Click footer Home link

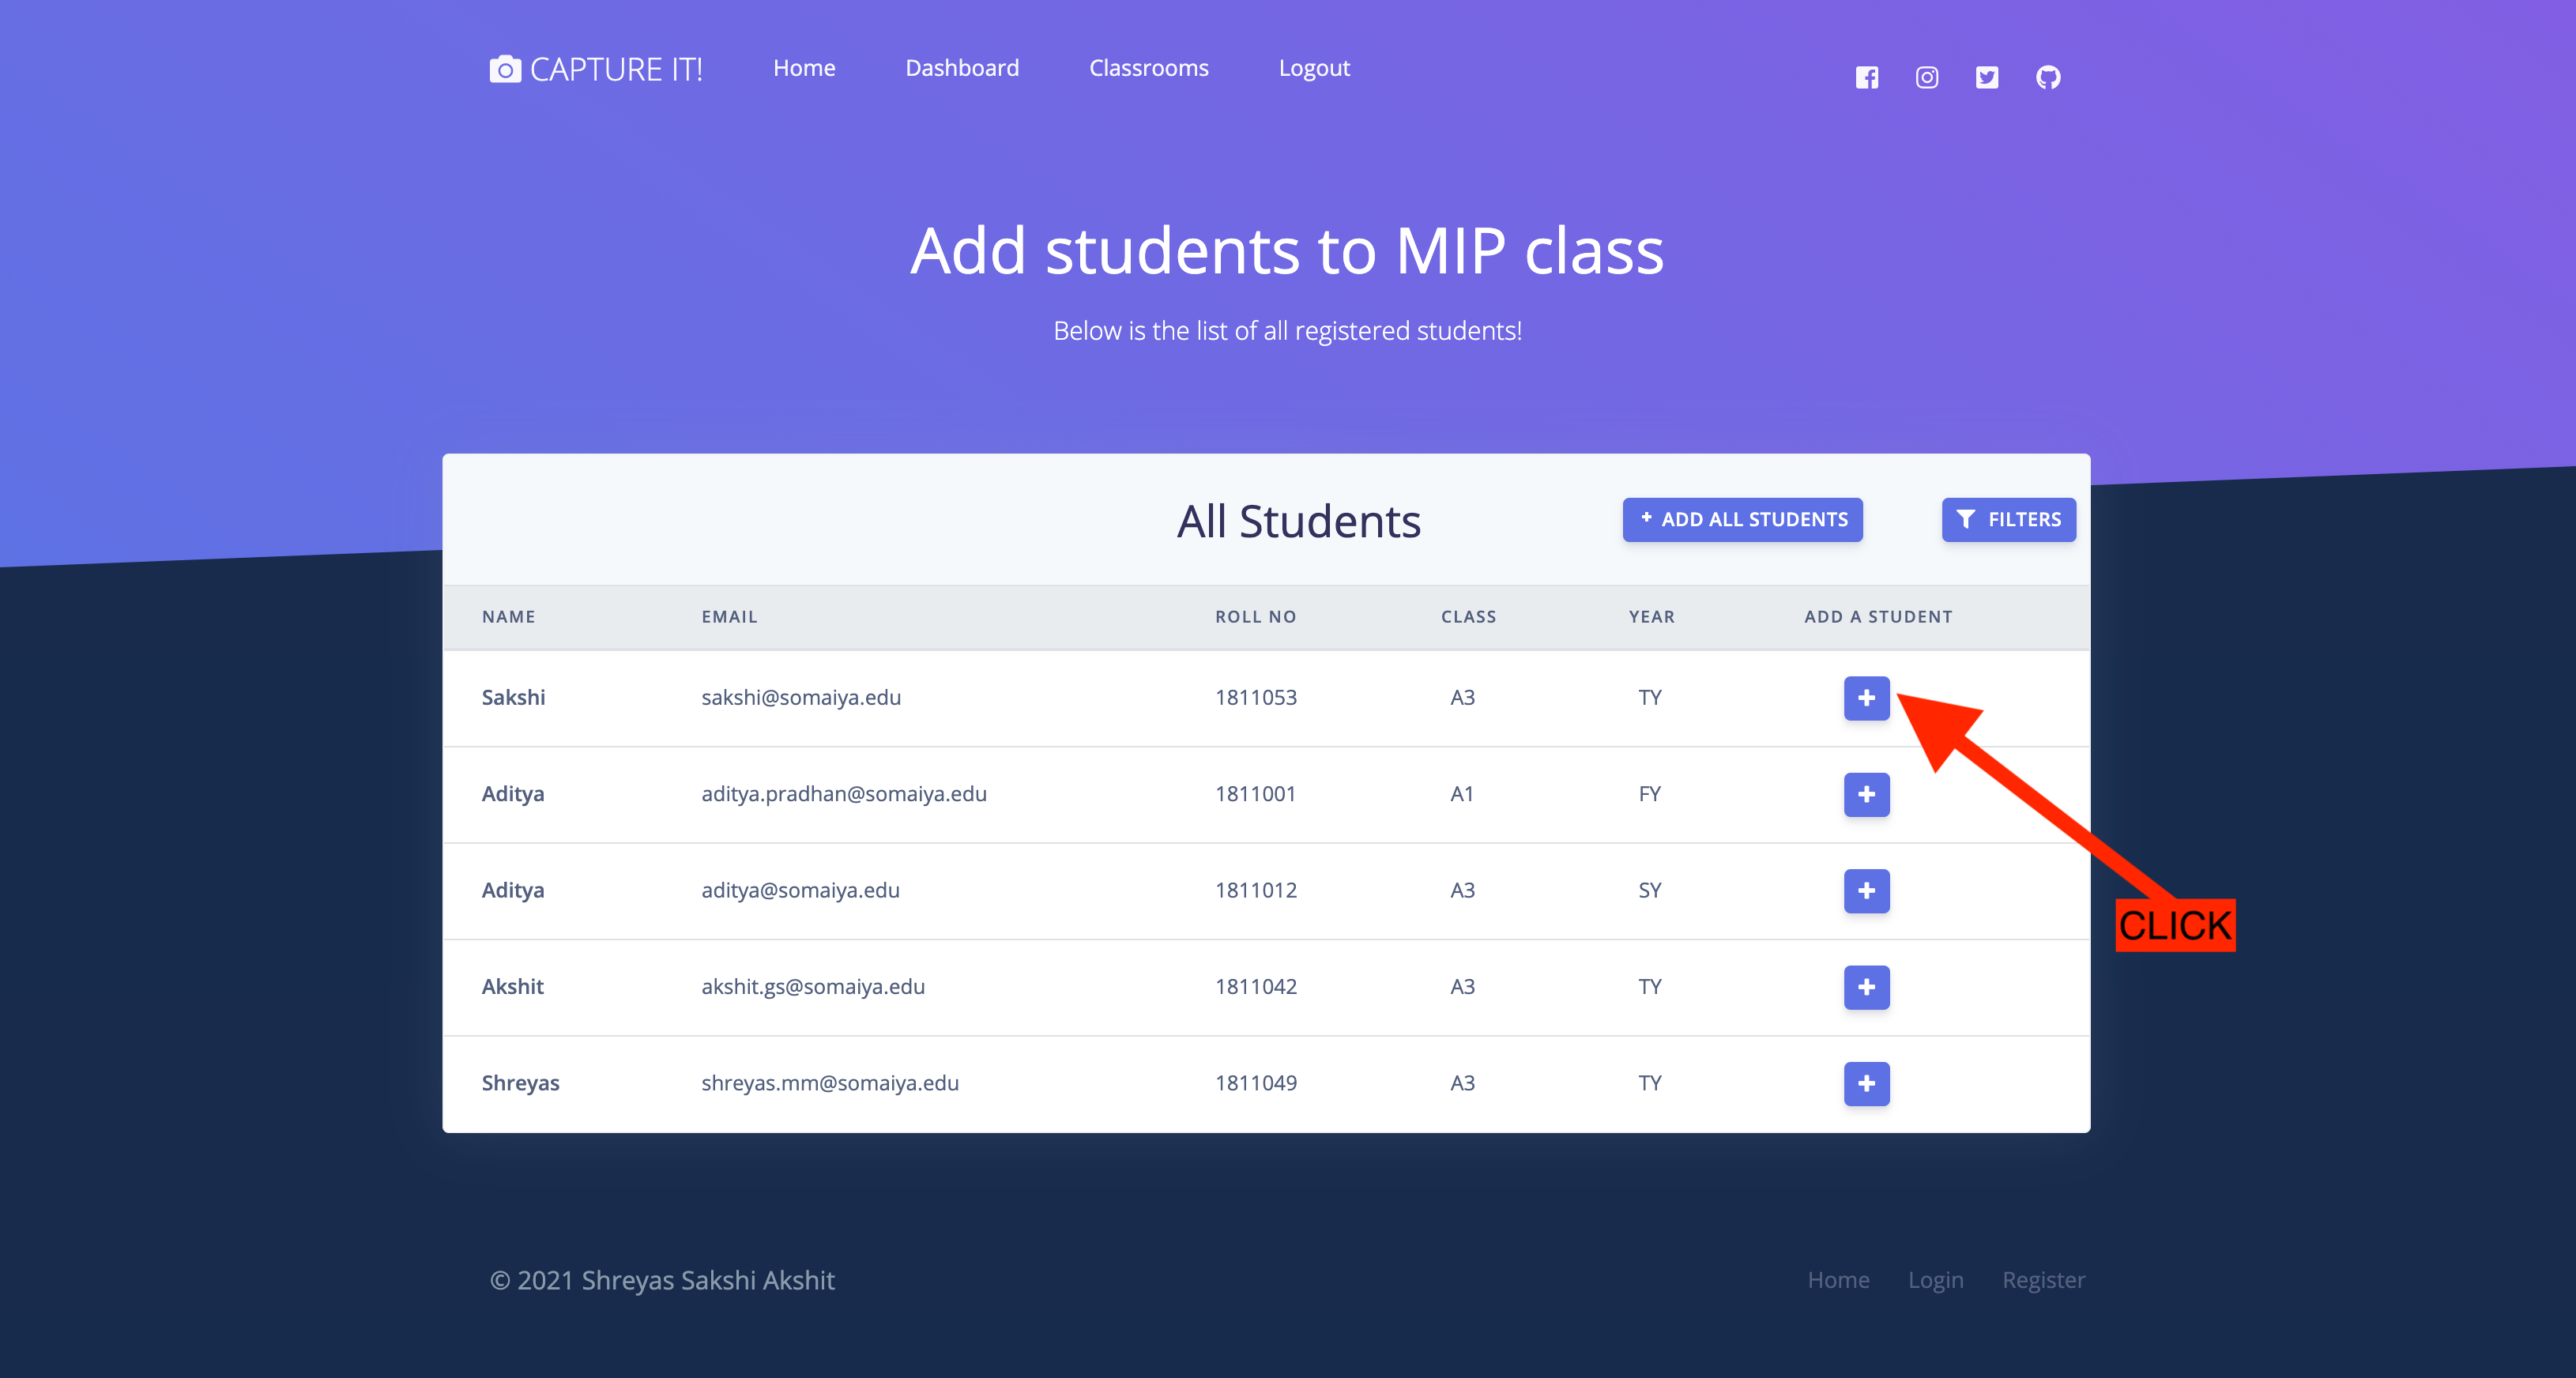tap(1838, 1279)
